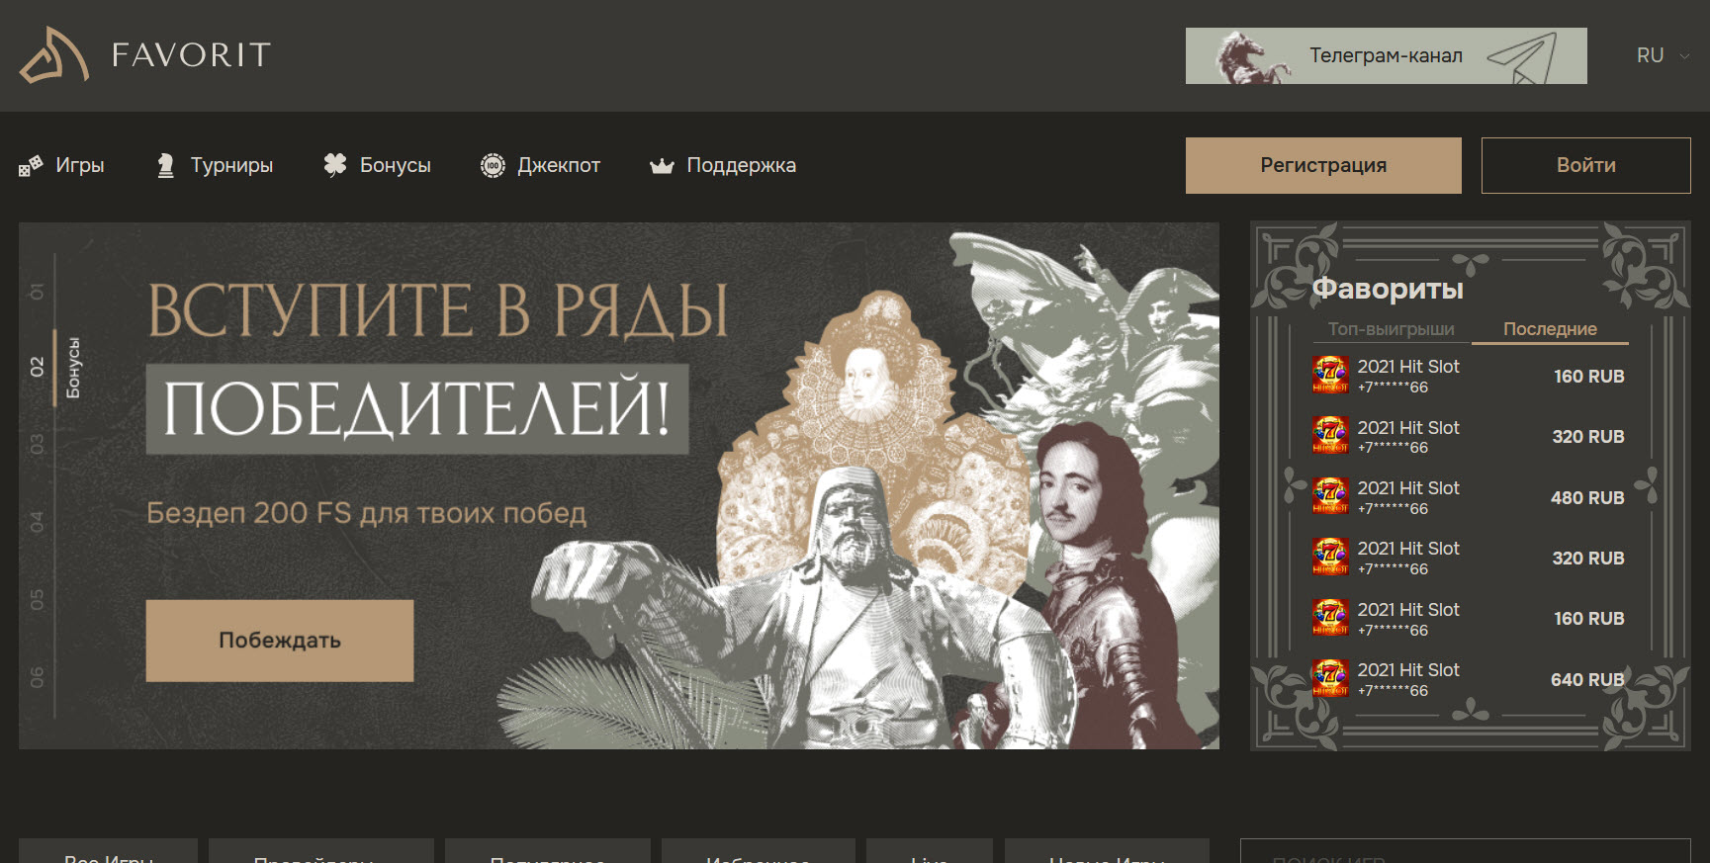Select the Последние tab

pyautogui.click(x=1550, y=329)
